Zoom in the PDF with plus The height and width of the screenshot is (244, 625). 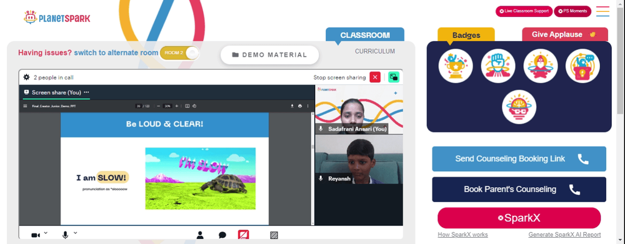177,106
